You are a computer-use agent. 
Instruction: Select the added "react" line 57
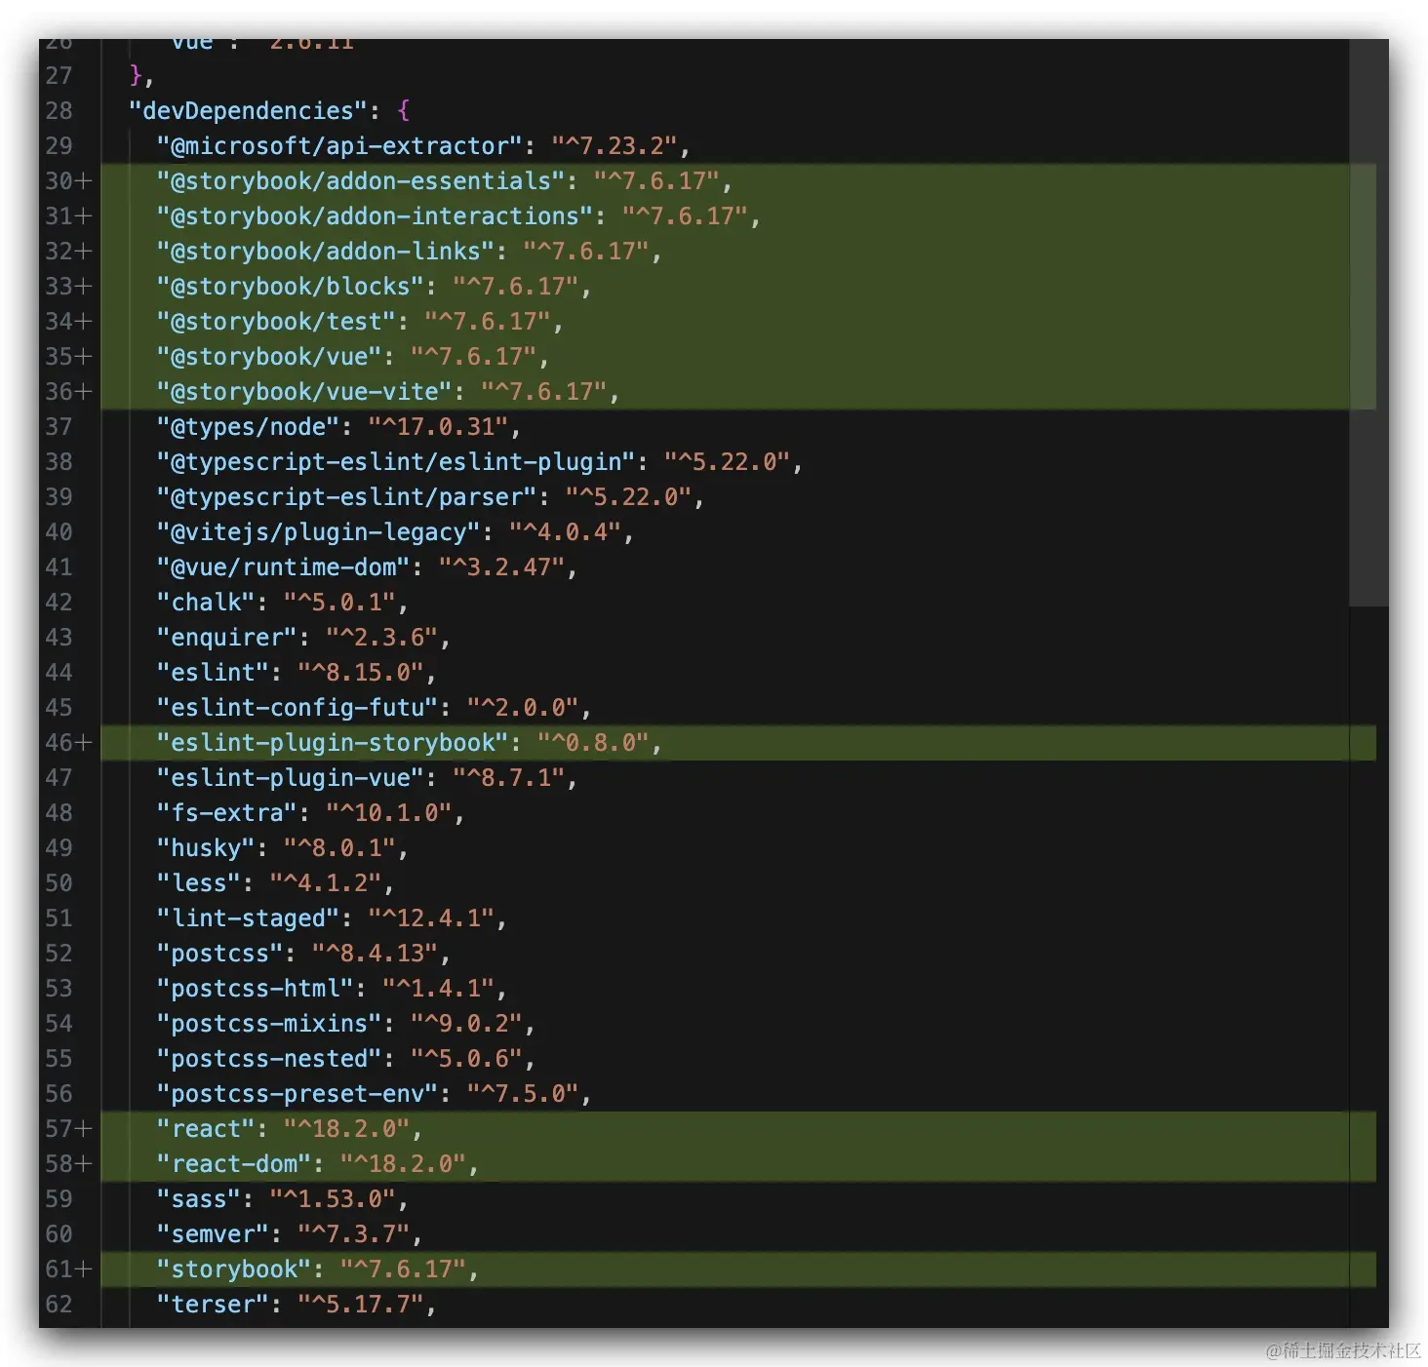[x=738, y=1129]
